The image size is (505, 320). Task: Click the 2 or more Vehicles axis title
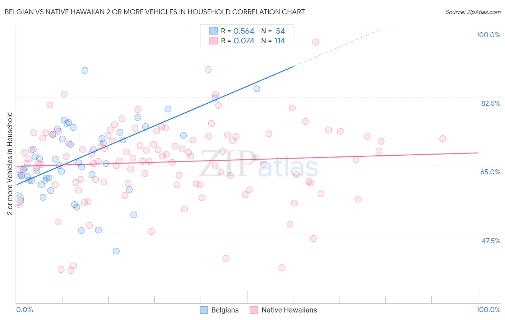coord(10,164)
